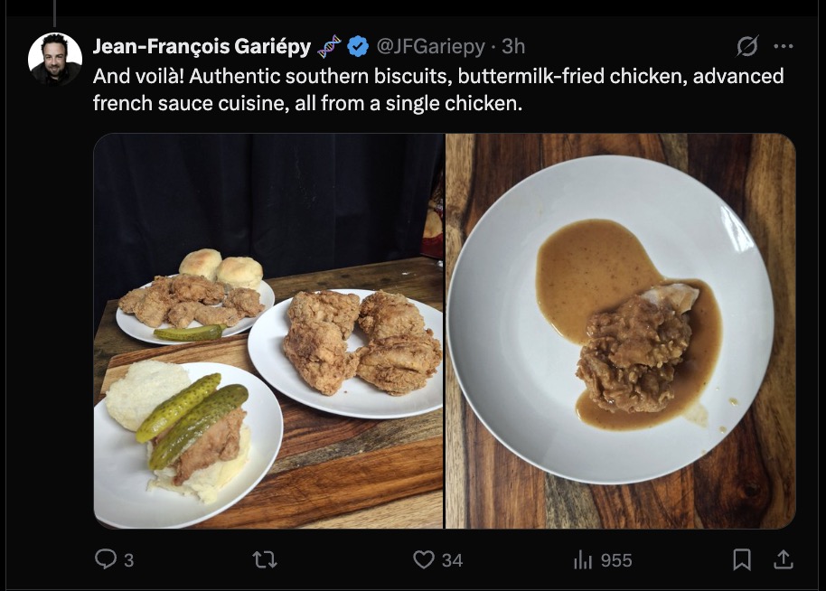826x591 pixels.
Task: Click the Grok slashed-circle icon
Action: pyautogui.click(x=747, y=46)
